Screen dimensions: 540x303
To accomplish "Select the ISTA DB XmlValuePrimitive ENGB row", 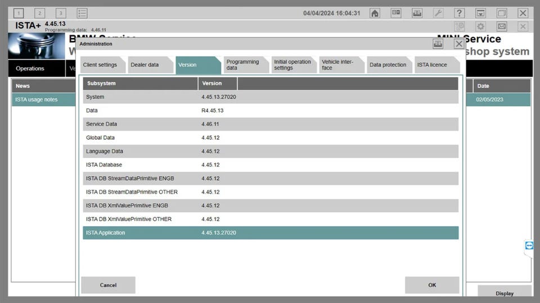I will point(271,205).
